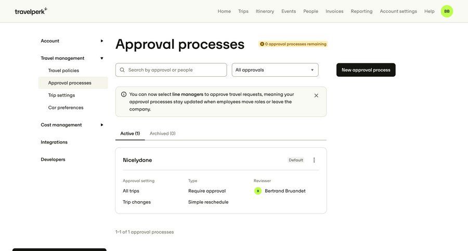Screen dimensions: 468x251
Task: Click reviewer name Bertrand Bruandet
Action: (x=285, y=191)
